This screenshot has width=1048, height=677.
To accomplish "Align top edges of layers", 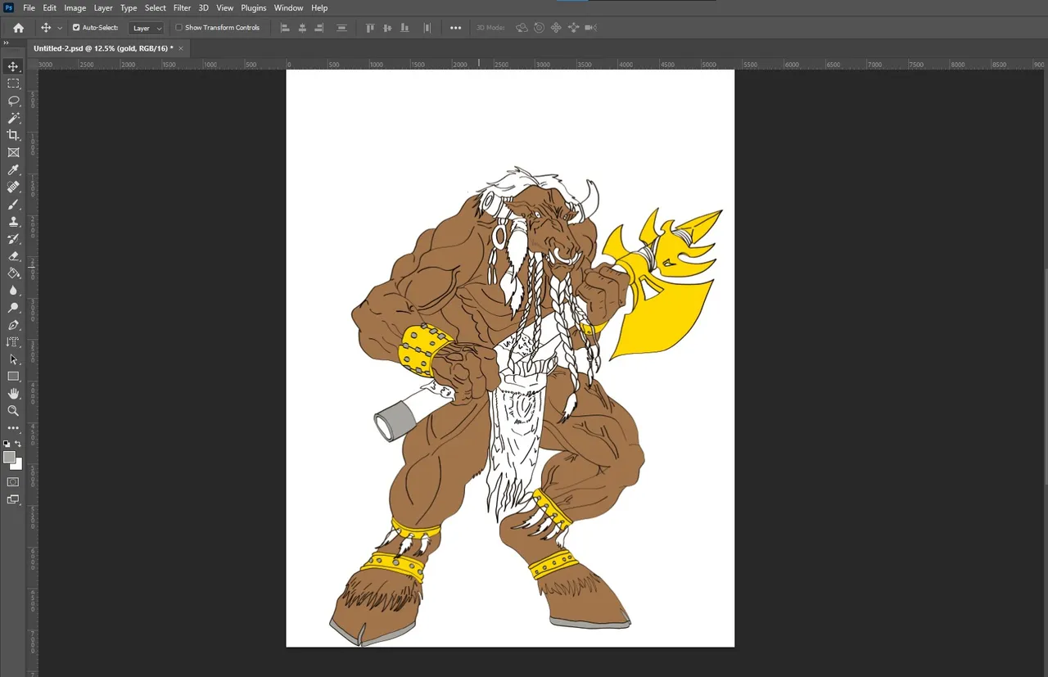I will 370,28.
